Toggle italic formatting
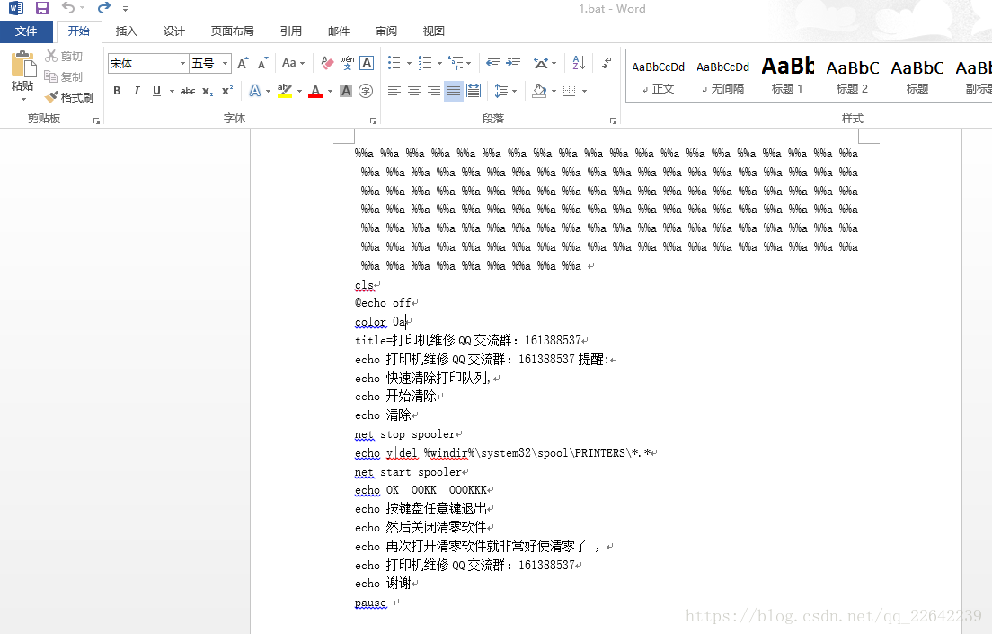 pos(137,91)
